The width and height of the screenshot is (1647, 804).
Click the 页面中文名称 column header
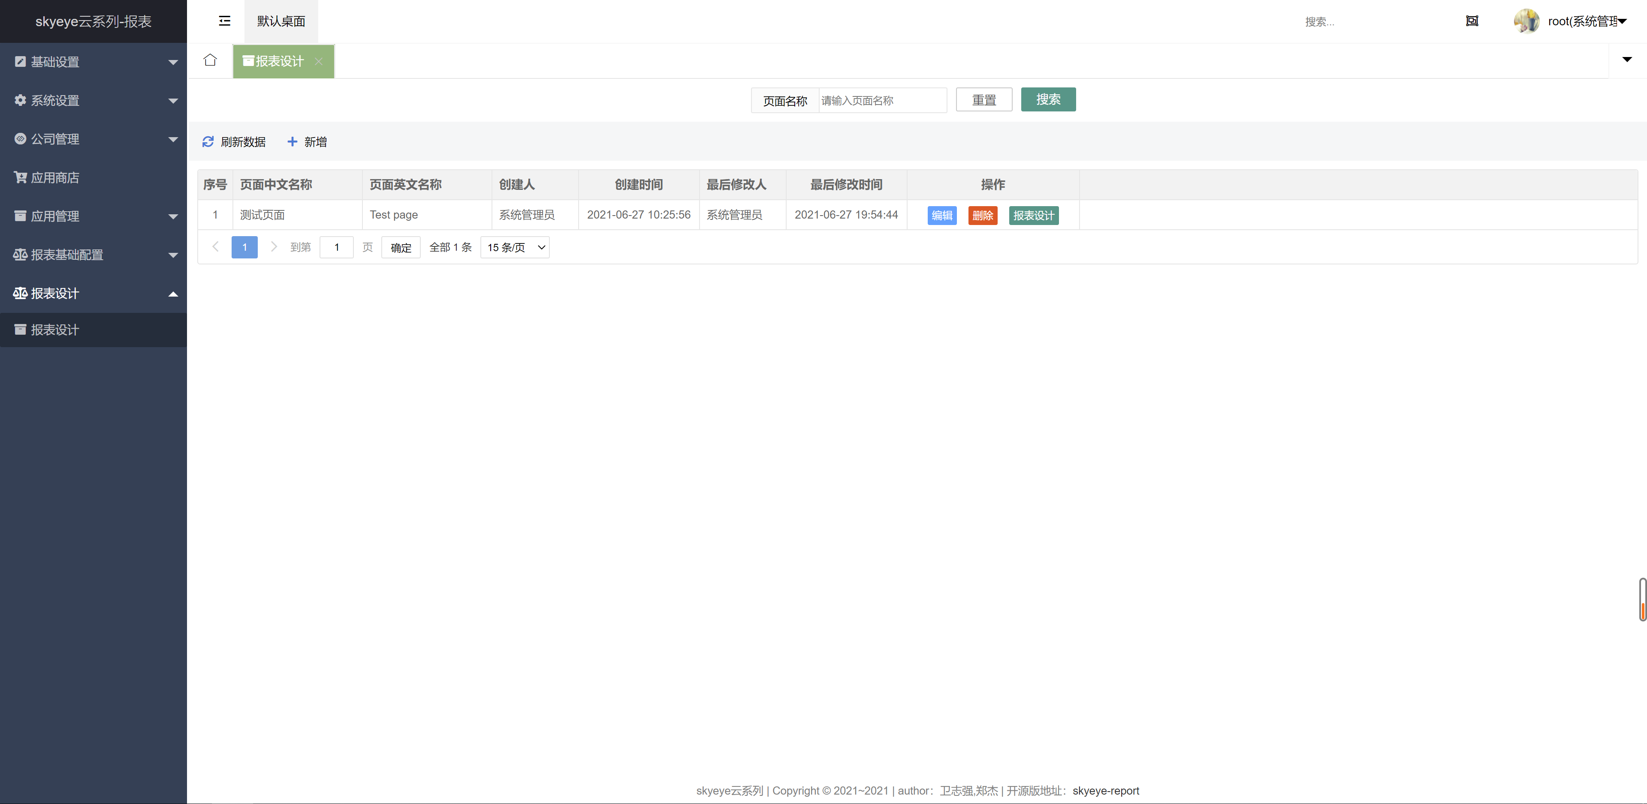[x=298, y=185]
